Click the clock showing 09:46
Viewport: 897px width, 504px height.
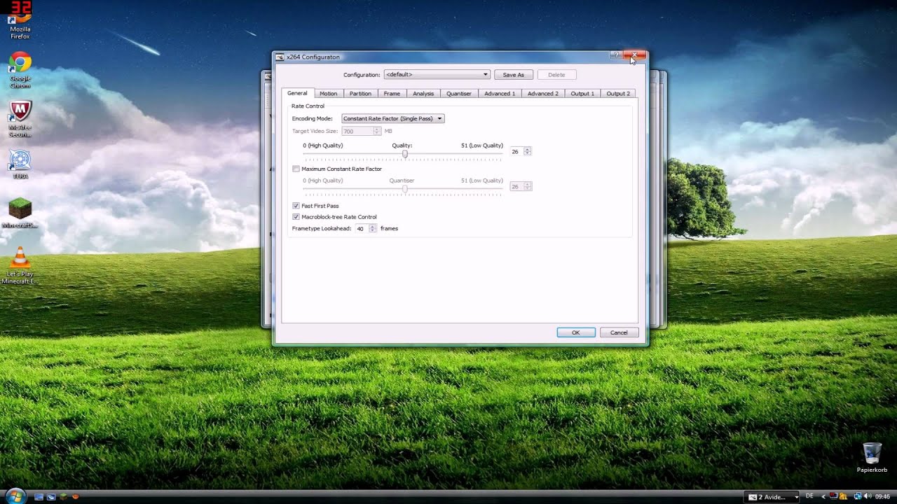pyautogui.click(x=882, y=496)
